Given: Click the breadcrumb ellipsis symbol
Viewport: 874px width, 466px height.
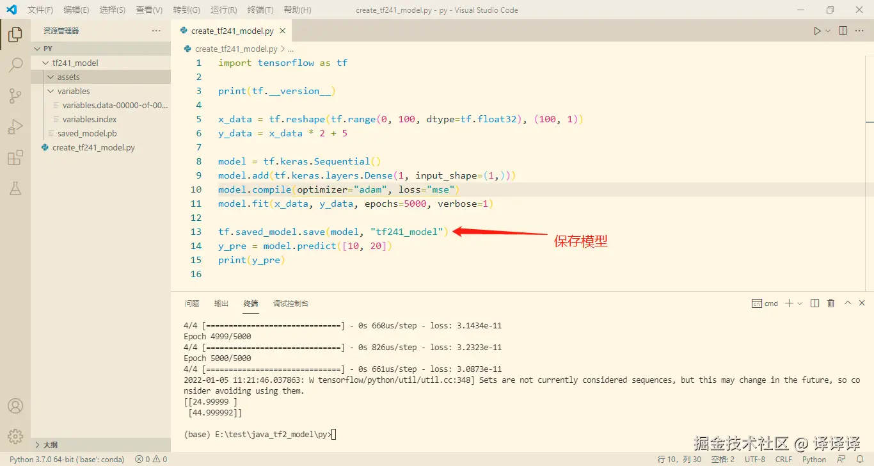Looking at the screenshot, I should [291, 49].
